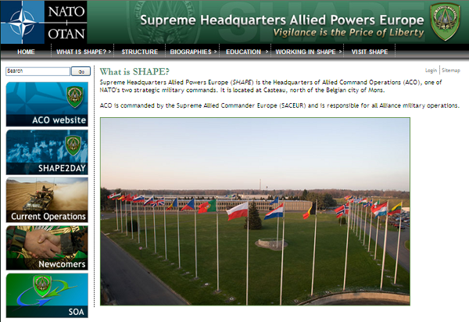Click the NATO OTAN logo
The width and height of the screenshot is (469, 322).
[x=44, y=22]
